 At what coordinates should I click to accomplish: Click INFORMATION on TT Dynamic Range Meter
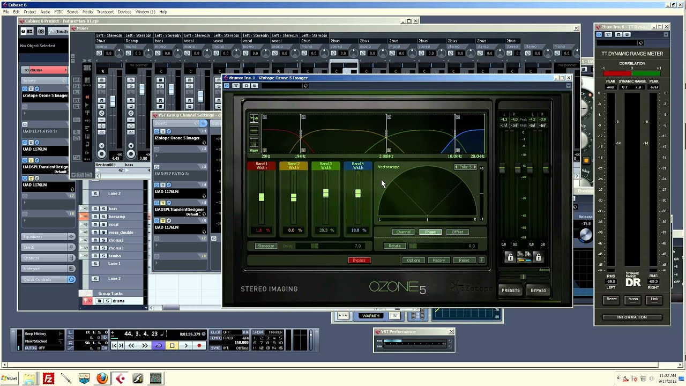632,317
